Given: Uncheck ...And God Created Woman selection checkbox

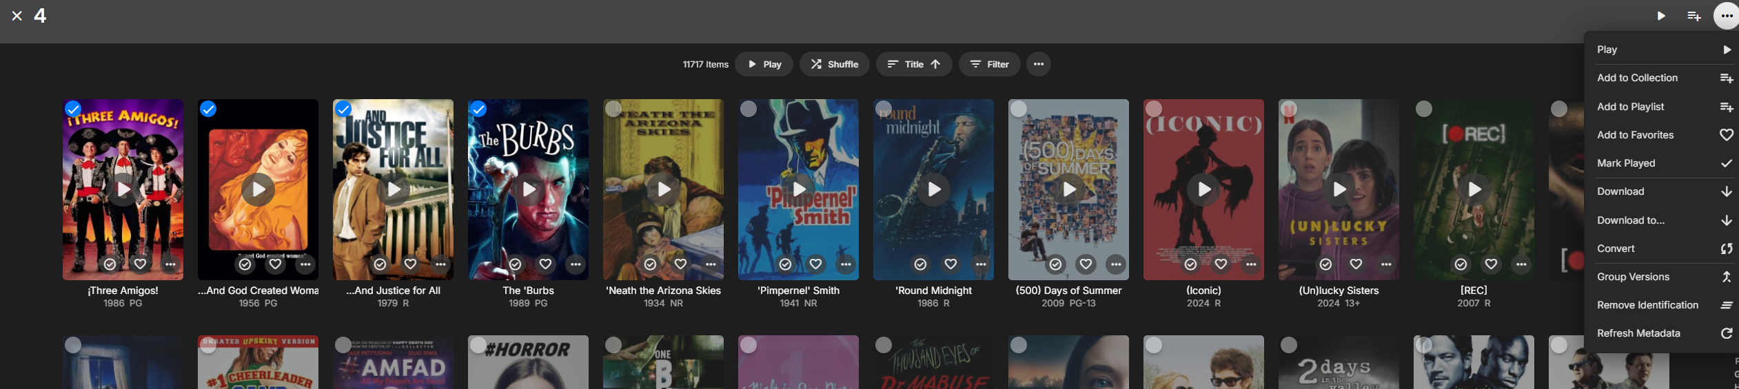Looking at the screenshot, I should [x=208, y=109].
